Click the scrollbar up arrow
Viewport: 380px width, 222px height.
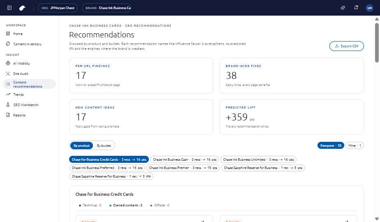pyautogui.click(x=377, y=19)
